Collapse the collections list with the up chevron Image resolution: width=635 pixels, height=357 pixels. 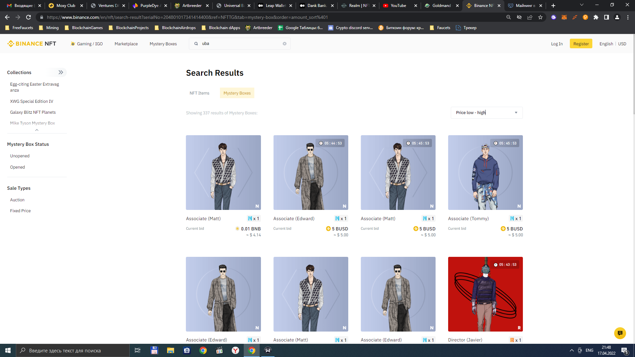click(37, 130)
